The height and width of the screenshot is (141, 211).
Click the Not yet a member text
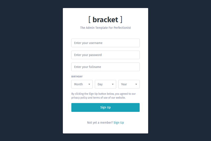(x=100, y=123)
